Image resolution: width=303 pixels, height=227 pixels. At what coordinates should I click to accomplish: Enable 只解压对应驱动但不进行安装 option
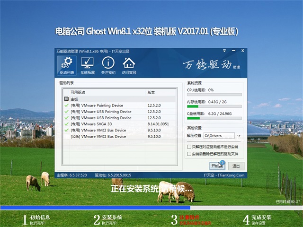pyautogui.click(x=189, y=147)
